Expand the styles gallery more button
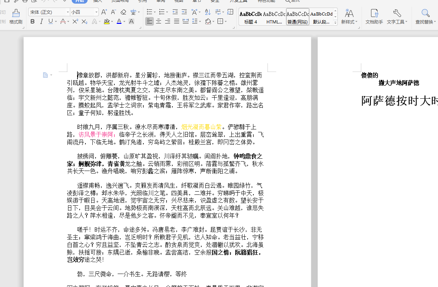Screen dimensions: 438x287 (335, 22)
